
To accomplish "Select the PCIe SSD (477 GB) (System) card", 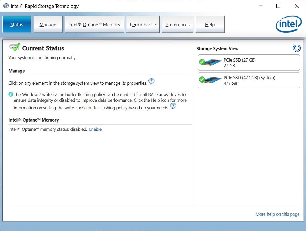I will 249,80.
